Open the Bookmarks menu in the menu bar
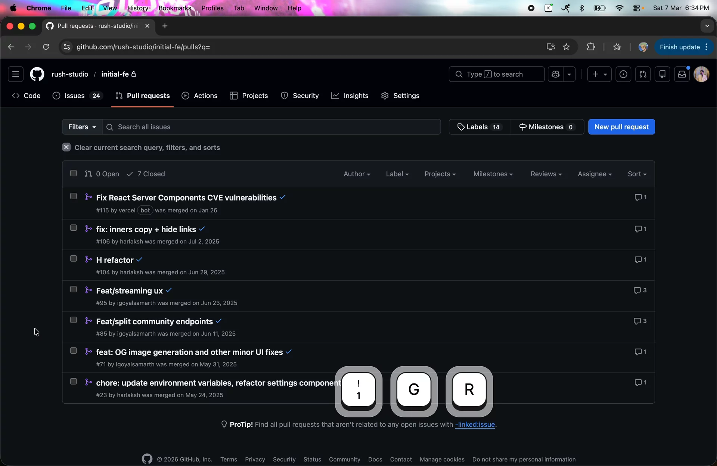The width and height of the screenshot is (717, 466). (x=175, y=8)
